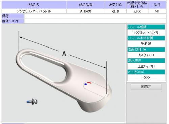Click the 出荷対応 column header
Image resolution: width=169 pixels, height=124 pixels.
pyautogui.click(x=116, y=5)
